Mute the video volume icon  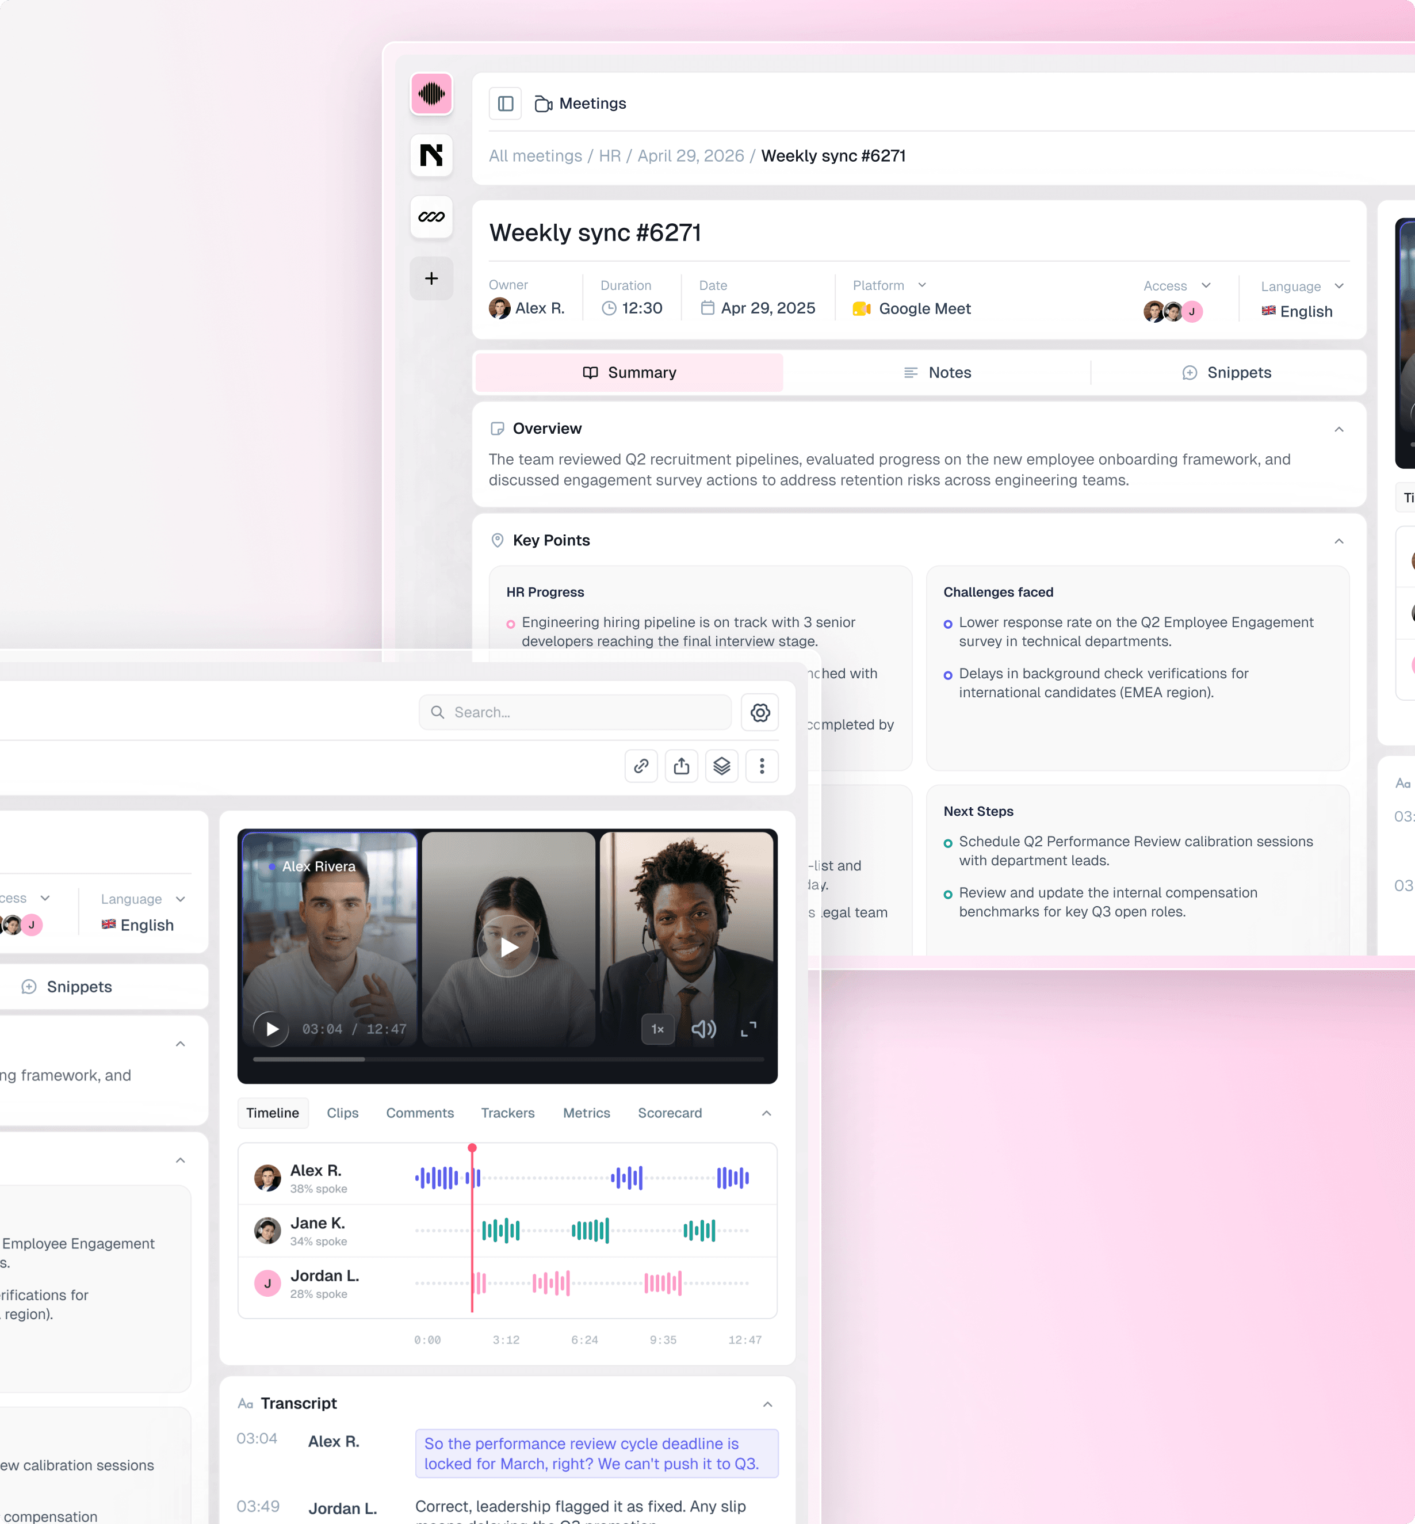703,1029
